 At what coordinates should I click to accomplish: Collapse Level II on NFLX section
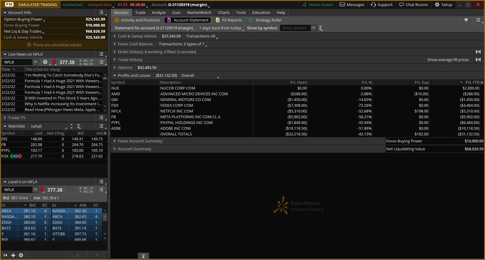point(5,182)
